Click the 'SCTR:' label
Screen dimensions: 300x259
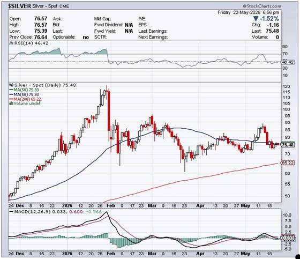point(101,37)
